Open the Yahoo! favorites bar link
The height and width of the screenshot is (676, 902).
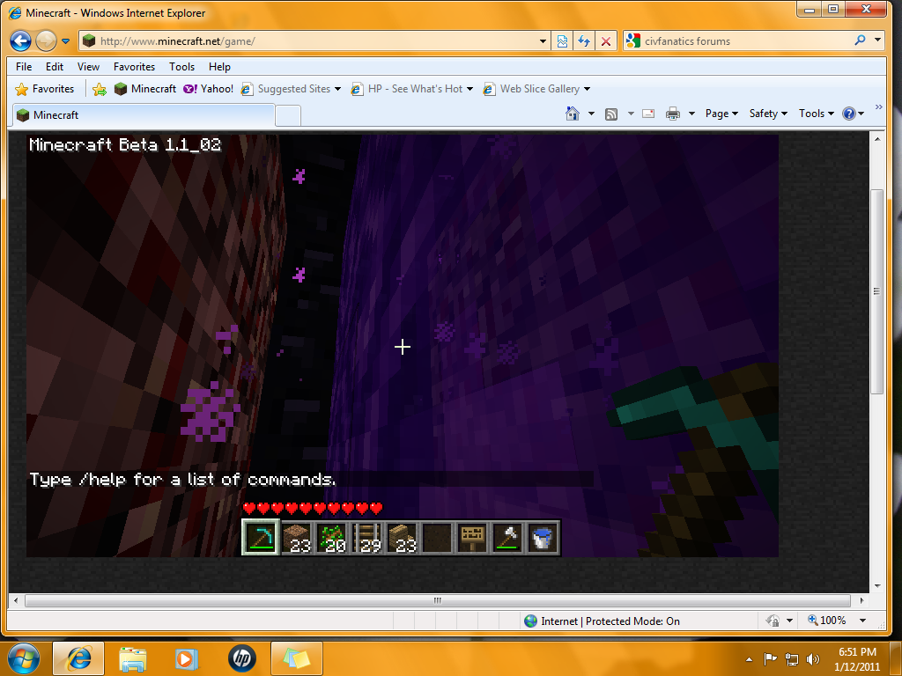(208, 89)
